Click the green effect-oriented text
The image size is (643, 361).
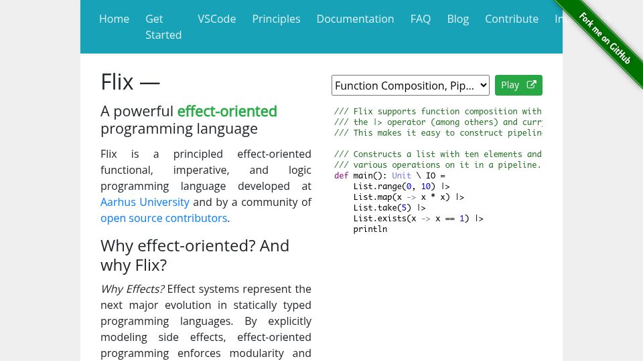(x=227, y=112)
